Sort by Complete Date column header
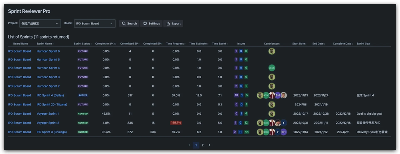The width and height of the screenshot is (400, 154). click(x=343, y=44)
